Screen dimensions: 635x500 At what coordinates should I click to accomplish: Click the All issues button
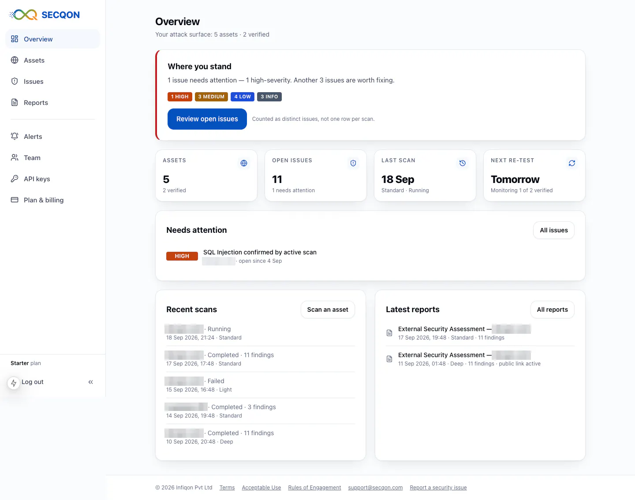coord(554,230)
